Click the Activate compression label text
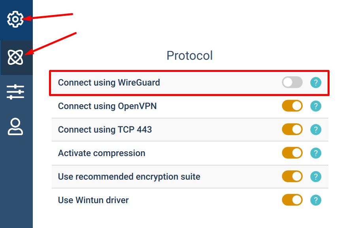This screenshot has height=228, width=343. coord(102,153)
